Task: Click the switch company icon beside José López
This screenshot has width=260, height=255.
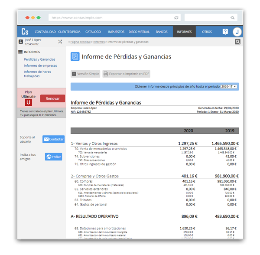Action: pos(60,42)
